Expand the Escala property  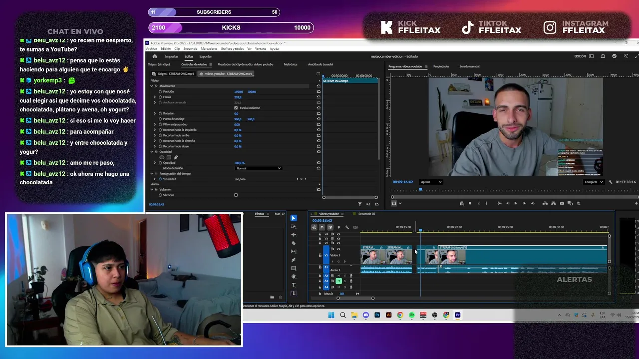pos(155,97)
